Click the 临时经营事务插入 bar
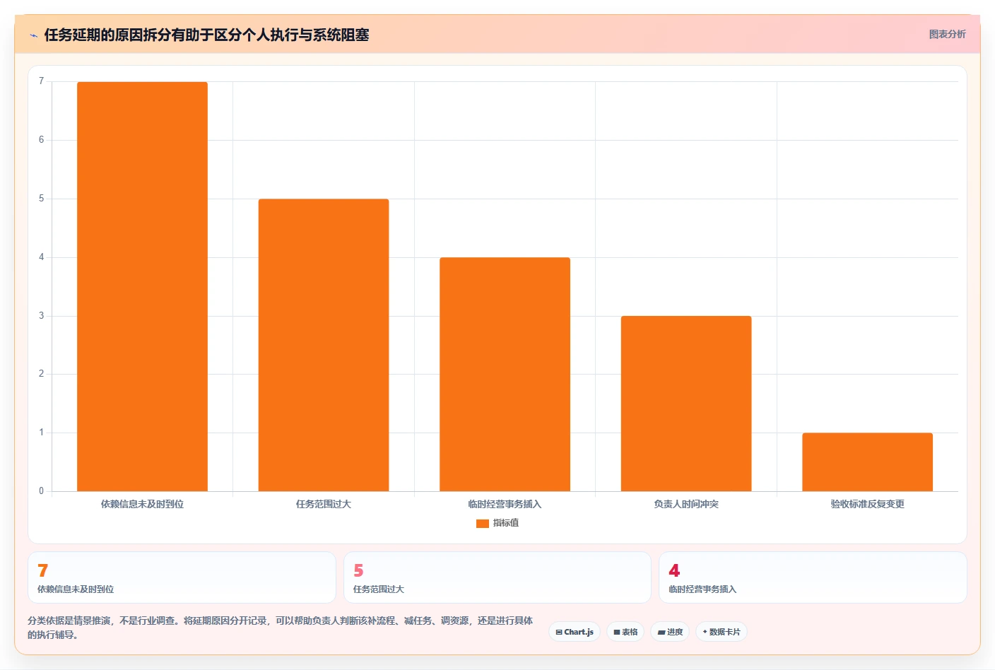This screenshot has height=670, width=995. pyautogui.click(x=505, y=374)
